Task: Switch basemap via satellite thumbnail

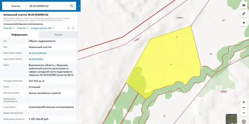Action: tap(231, 119)
